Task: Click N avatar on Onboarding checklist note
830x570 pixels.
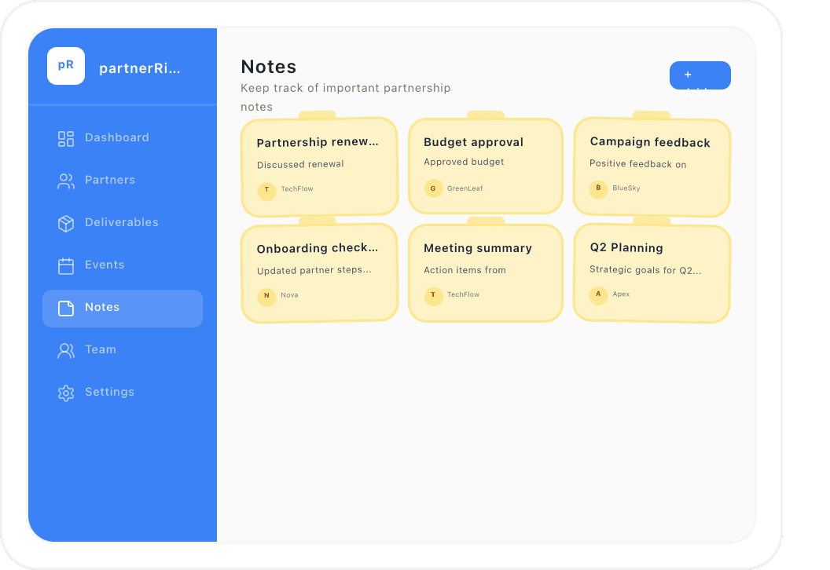Action: [266, 296]
